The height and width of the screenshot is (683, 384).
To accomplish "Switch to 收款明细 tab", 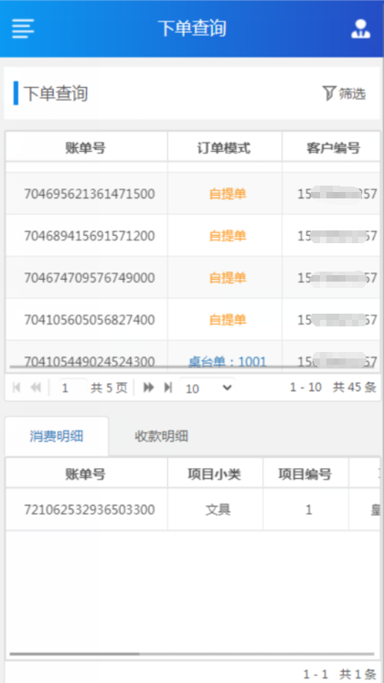I will point(162,436).
